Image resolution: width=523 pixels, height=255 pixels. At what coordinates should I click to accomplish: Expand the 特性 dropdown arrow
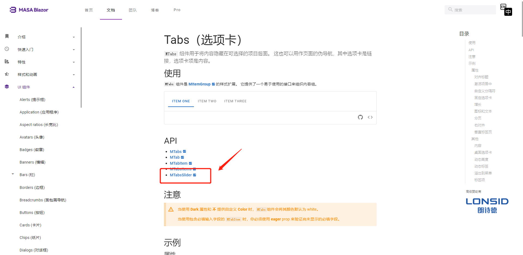[74, 62]
